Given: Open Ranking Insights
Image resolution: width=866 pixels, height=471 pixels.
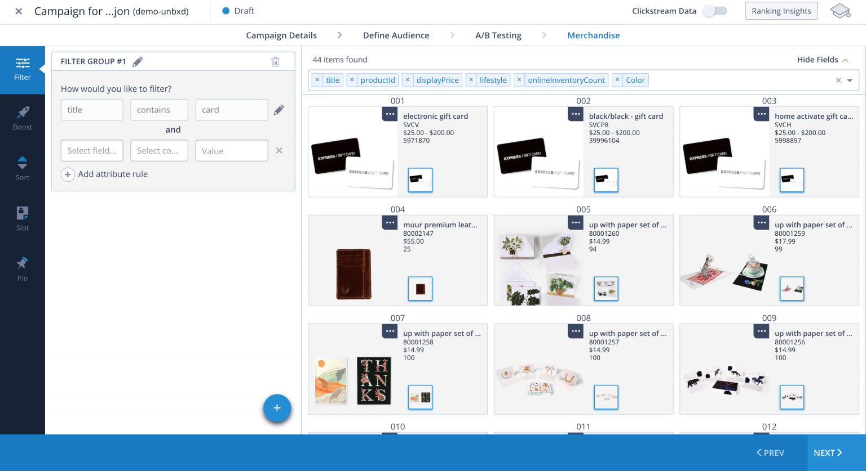Looking at the screenshot, I should [x=781, y=11].
